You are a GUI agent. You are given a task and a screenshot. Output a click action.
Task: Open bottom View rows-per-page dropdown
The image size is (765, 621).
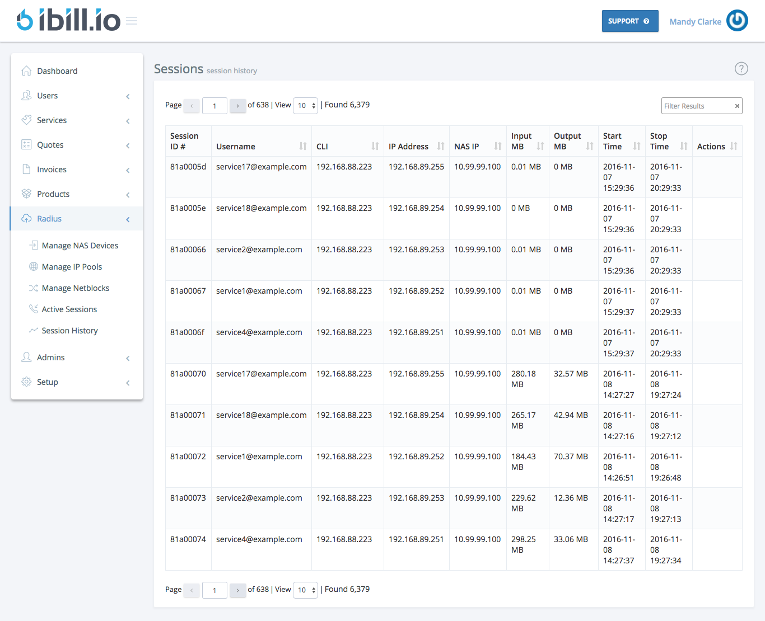pyautogui.click(x=305, y=590)
